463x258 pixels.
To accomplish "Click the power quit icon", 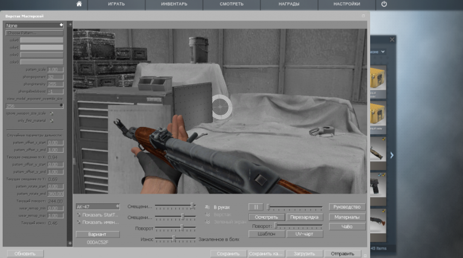I will [x=384, y=4].
